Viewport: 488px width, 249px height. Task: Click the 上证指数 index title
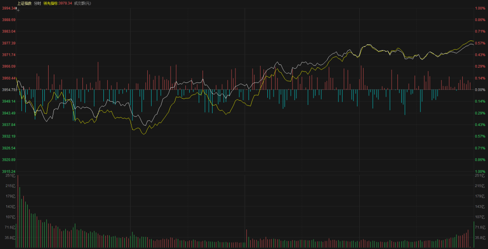tap(25, 3)
